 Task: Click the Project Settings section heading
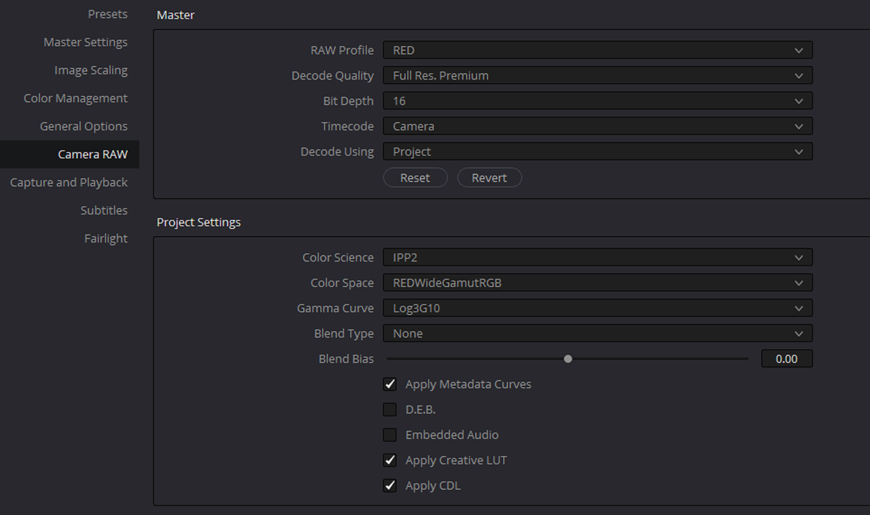coord(198,222)
